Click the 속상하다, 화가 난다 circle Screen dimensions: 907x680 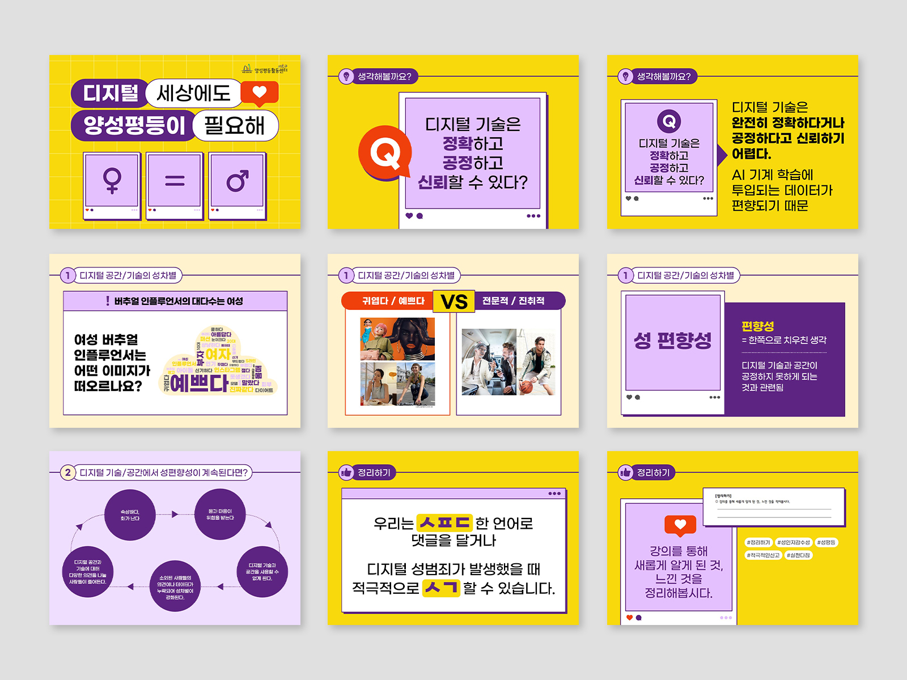[x=130, y=515]
